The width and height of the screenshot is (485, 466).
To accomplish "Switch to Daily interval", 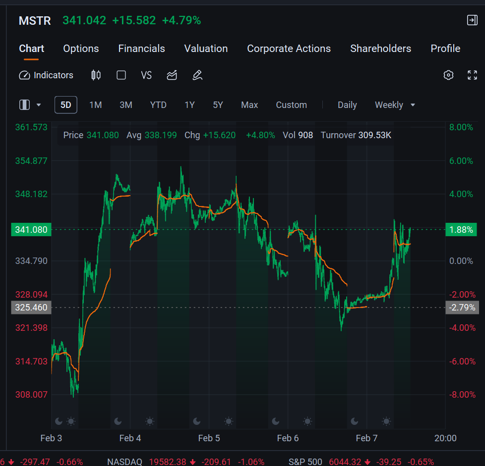I will [x=347, y=105].
